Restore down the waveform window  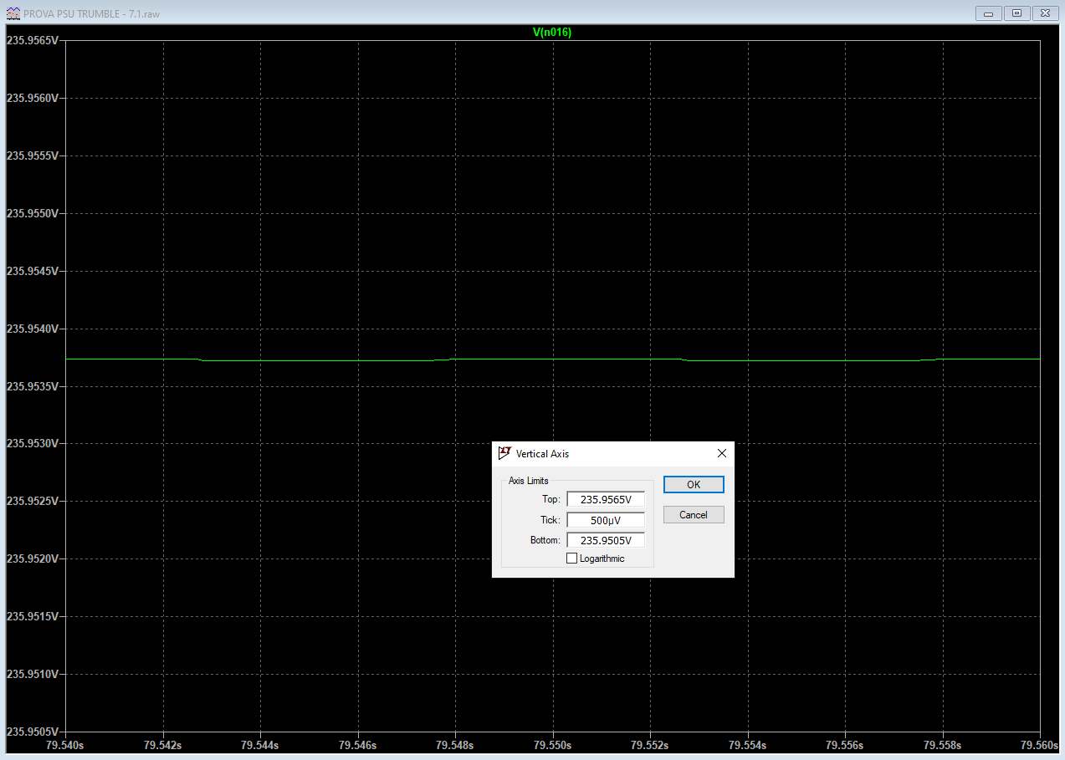[x=1017, y=13]
